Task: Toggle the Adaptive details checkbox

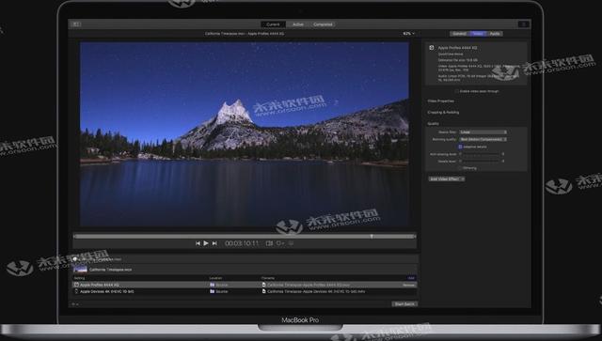Action: tap(460, 147)
